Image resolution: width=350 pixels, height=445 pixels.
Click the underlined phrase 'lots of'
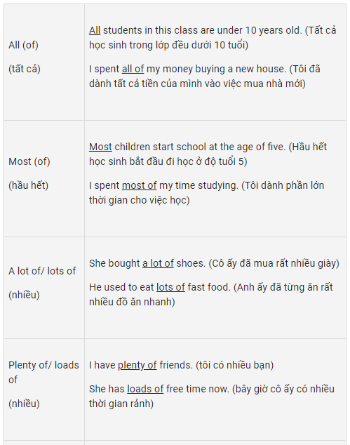170,287
